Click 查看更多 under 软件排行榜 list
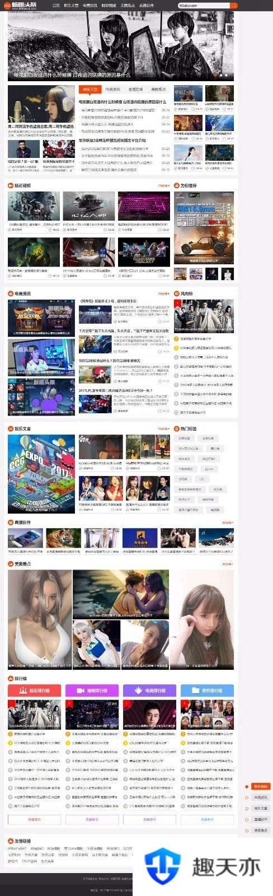This screenshot has width=273, height=896. coord(207,819)
